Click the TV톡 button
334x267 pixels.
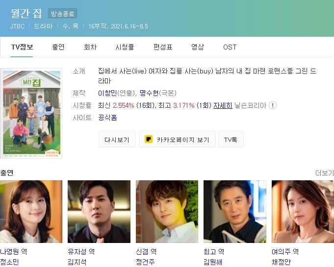click(231, 139)
